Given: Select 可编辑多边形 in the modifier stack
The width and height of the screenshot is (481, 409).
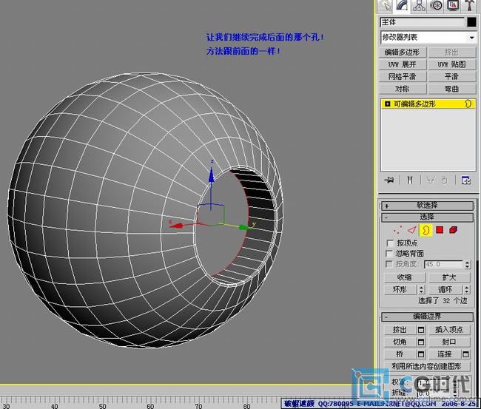Looking at the screenshot, I should click(x=428, y=104).
